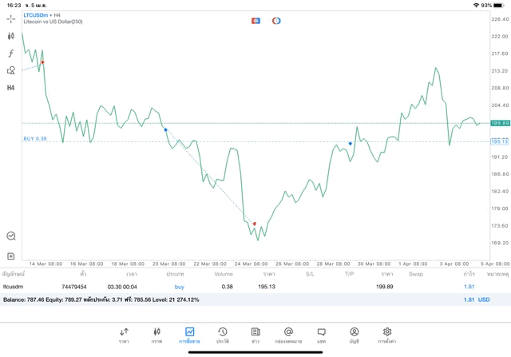Select the ltcusdm open position row
511x357 pixels.
click(x=255, y=287)
